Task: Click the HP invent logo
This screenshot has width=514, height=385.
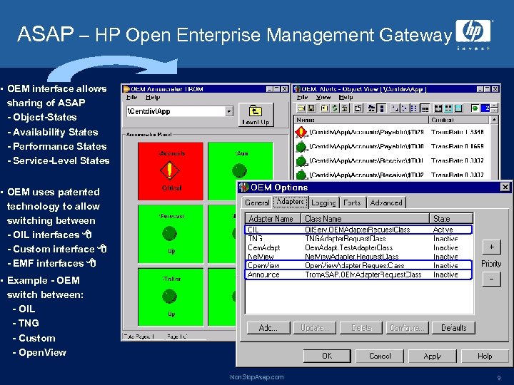Action: click(474, 34)
